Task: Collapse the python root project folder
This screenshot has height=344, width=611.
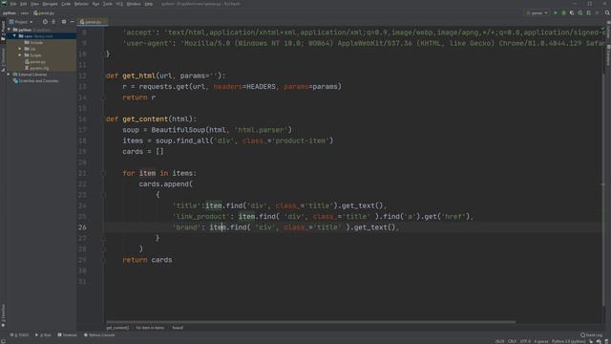Action: pyautogui.click(x=10, y=30)
